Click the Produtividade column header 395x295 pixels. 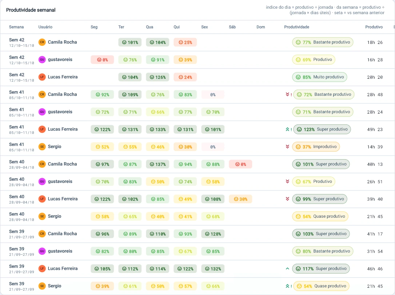[296, 27]
